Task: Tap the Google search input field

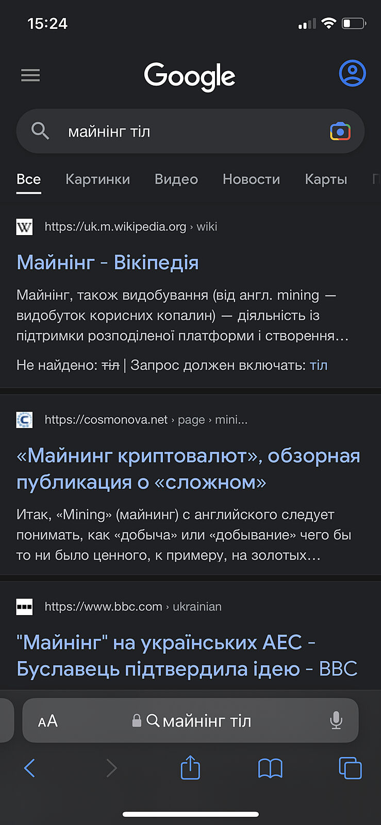Action: tap(191, 131)
